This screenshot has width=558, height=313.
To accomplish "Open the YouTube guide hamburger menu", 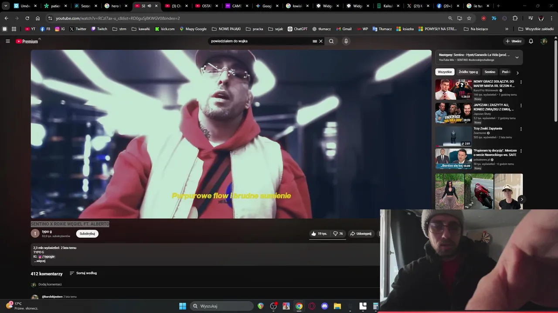I will (7, 41).
